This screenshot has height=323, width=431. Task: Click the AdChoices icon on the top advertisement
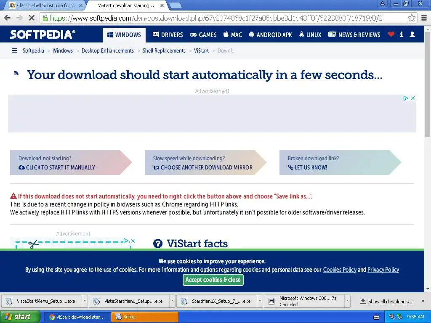pyautogui.click(x=406, y=98)
